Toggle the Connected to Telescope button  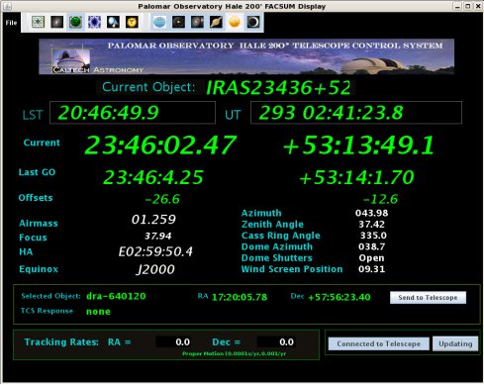(x=378, y=343)
